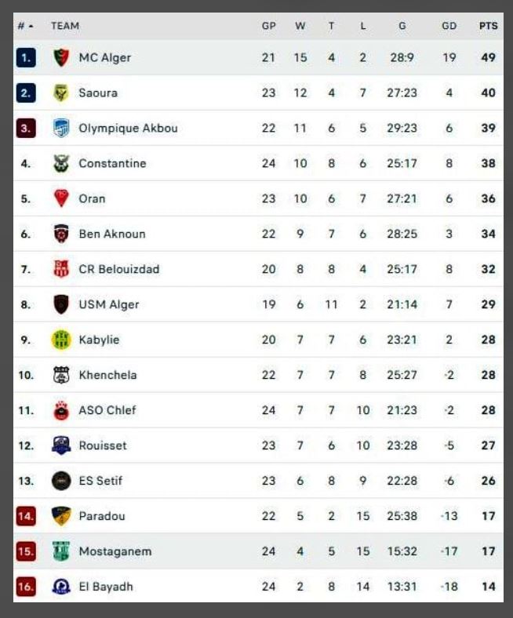Click the El Bayadh club crest
Screen dimensions: 513x618
pos(61,587)
